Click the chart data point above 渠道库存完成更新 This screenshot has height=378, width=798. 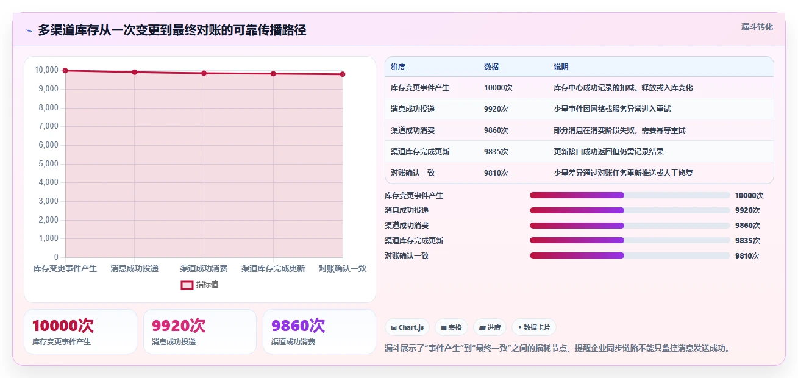tap(273, 74)
